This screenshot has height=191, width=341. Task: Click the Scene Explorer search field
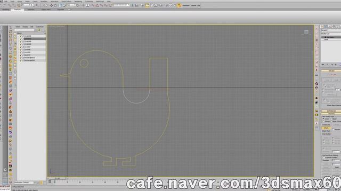(25, 30)
